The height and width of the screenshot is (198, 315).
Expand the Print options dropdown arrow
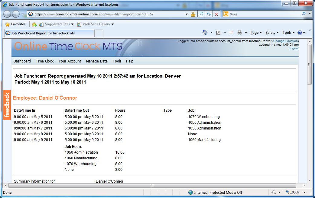coord(246,33)
